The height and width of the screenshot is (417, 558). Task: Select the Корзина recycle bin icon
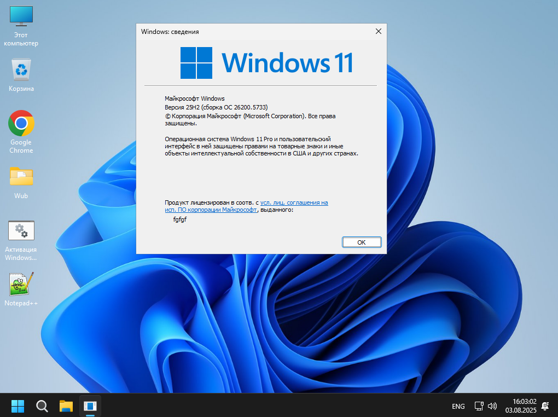21,75
